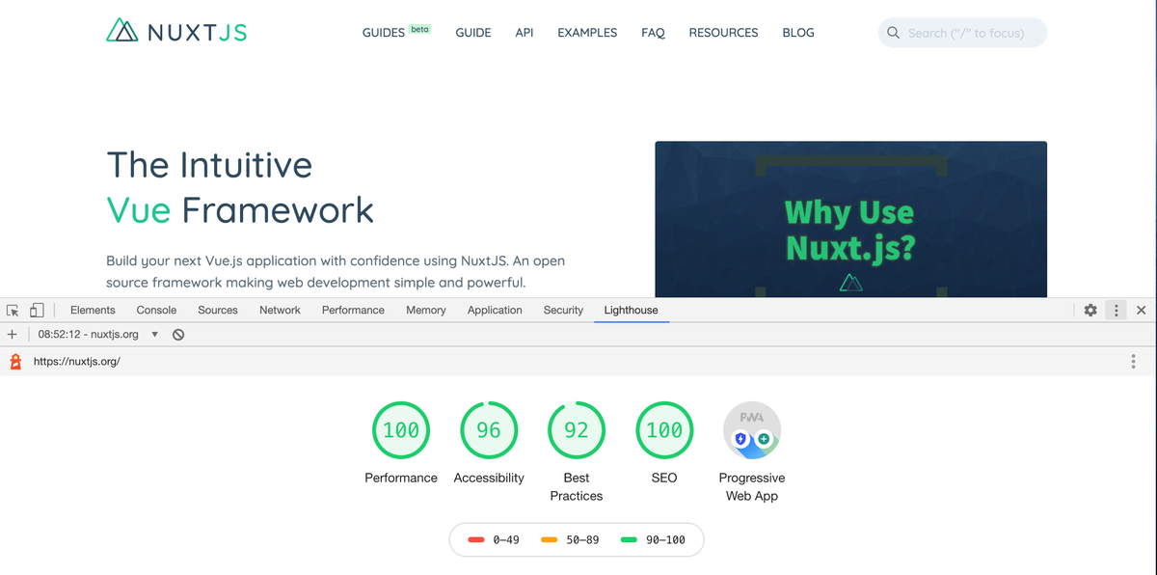Open the Security tab
Screen dimensions: 1157x575
(563, 310)
